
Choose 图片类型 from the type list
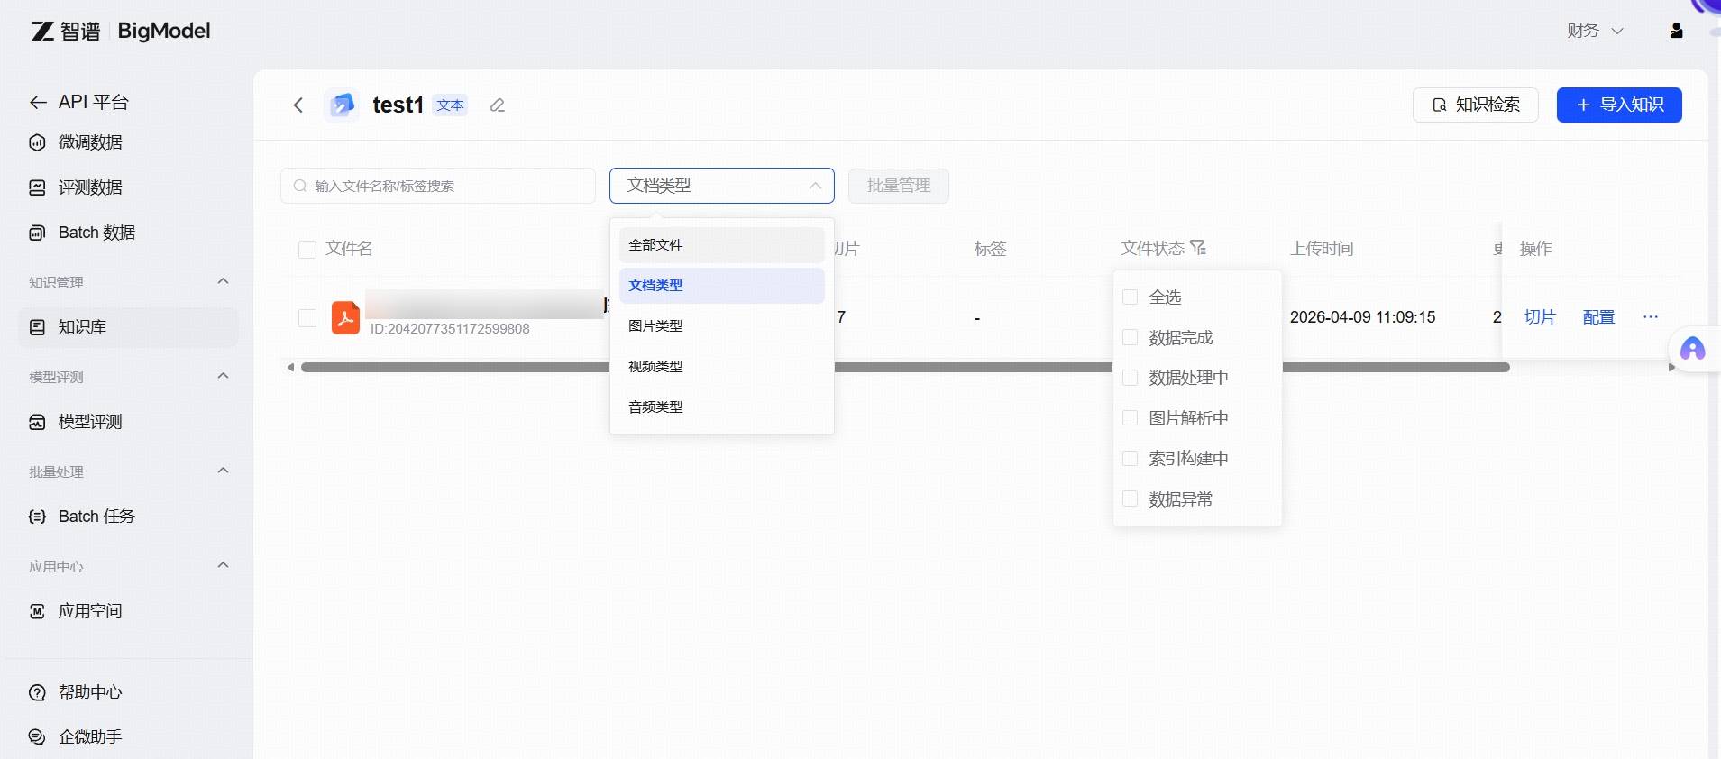tap(655, 326)
